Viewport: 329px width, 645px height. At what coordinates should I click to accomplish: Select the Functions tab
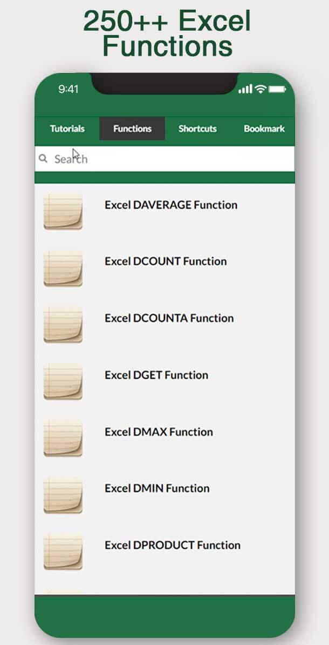[132, 129]
